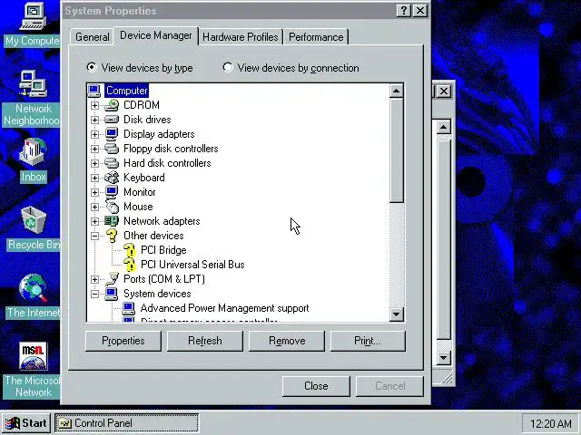This screenshot has width=581, height=435.
Task: Click the Properties button
Action: [123, 341]
